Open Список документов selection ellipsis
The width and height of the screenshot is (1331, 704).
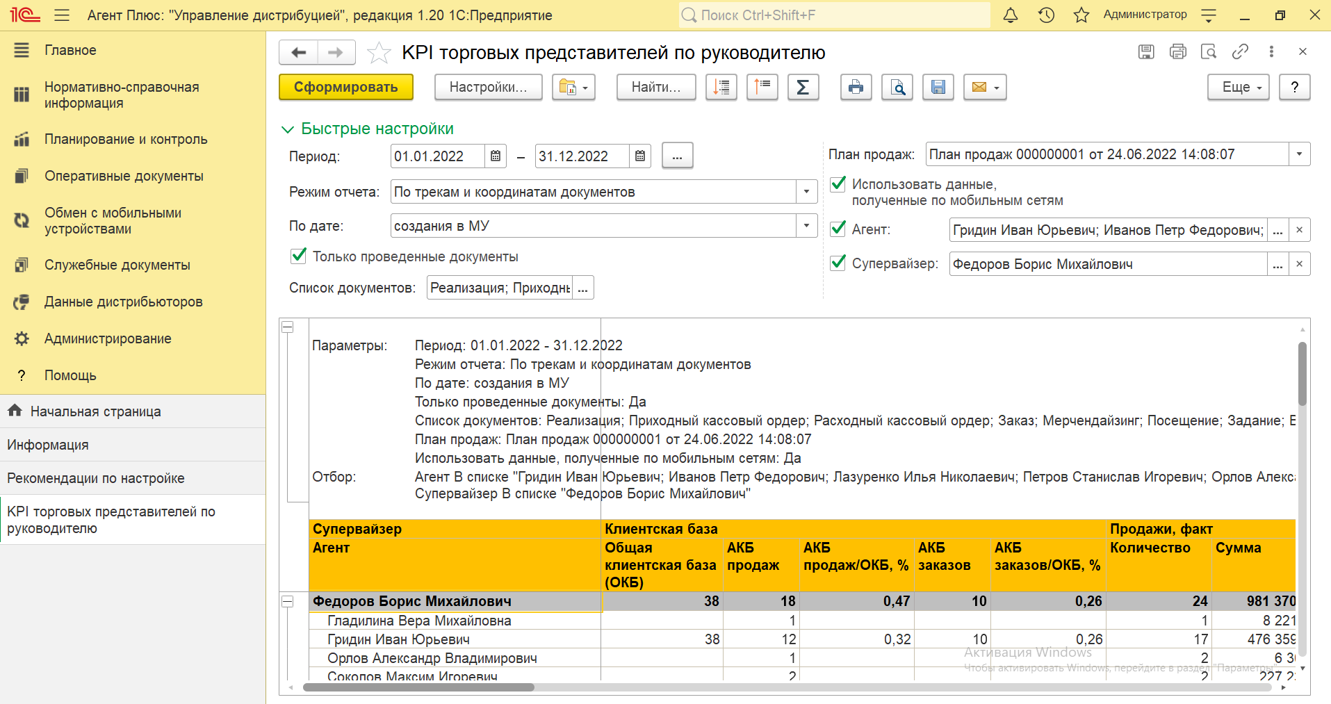click(583, 288)
